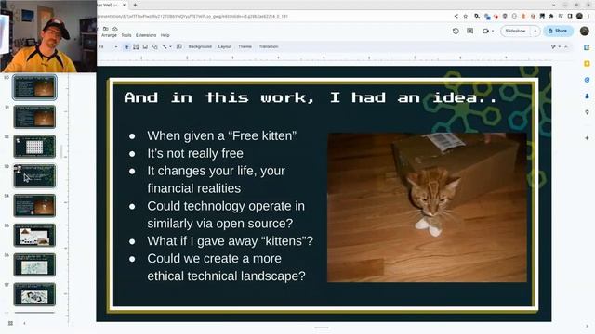This screenshot has height=334, width=595.
Task: Open the comments panel icon
Action: click(x=470, y=31)
